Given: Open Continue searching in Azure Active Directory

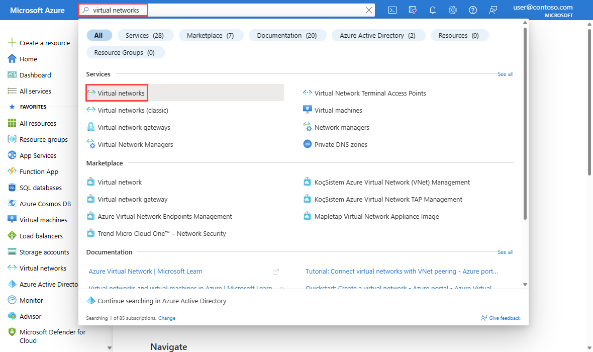Looking at the screenshot, I should pos(162,301).
